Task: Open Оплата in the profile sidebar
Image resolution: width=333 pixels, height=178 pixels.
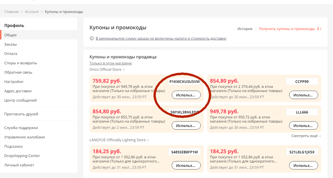Action: click(x=11, y=54)
